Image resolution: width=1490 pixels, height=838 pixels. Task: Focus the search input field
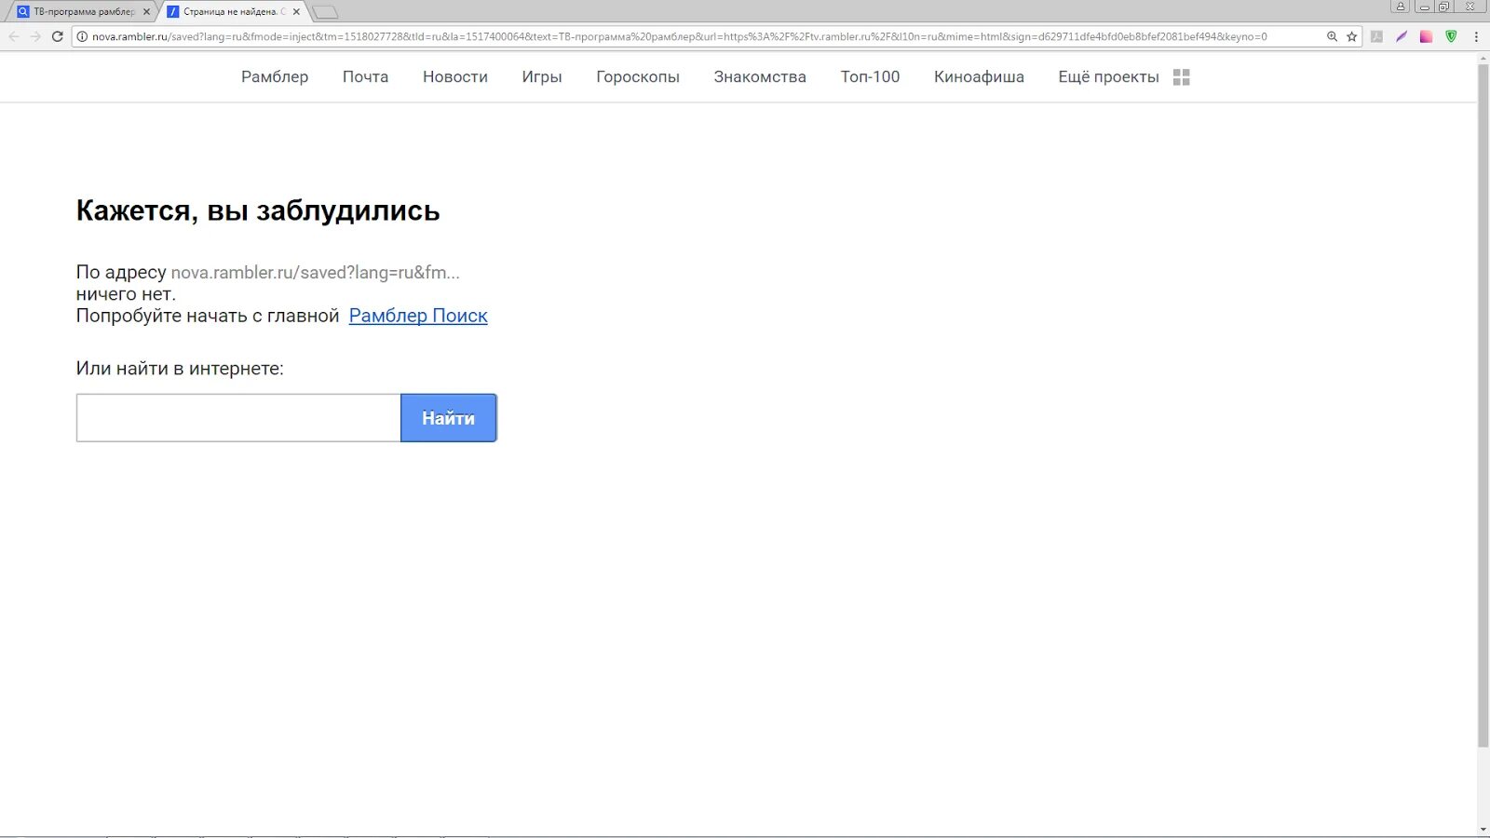[238, 418]
